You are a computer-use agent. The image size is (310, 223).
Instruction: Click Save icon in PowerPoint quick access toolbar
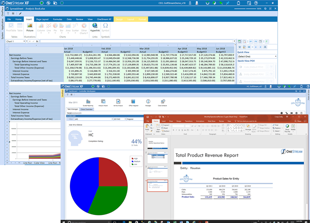(x=147, y=117)
